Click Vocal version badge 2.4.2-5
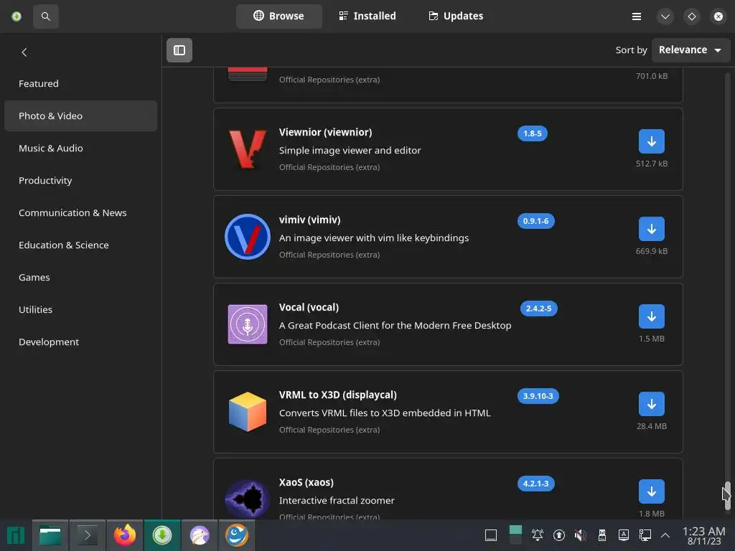Image resolution: width=735 pixels, height=551 pixels. [x=538, y=309]
